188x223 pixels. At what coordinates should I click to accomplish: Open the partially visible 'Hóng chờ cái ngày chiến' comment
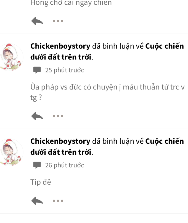pyautogui.click(x=71, y=3)
